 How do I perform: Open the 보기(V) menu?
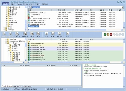[31, 4]
